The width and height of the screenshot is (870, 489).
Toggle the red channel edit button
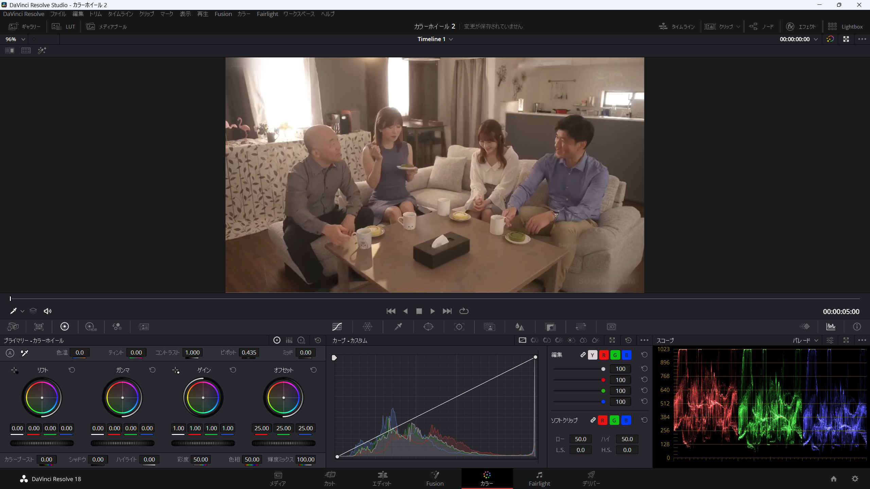[604, 355]
